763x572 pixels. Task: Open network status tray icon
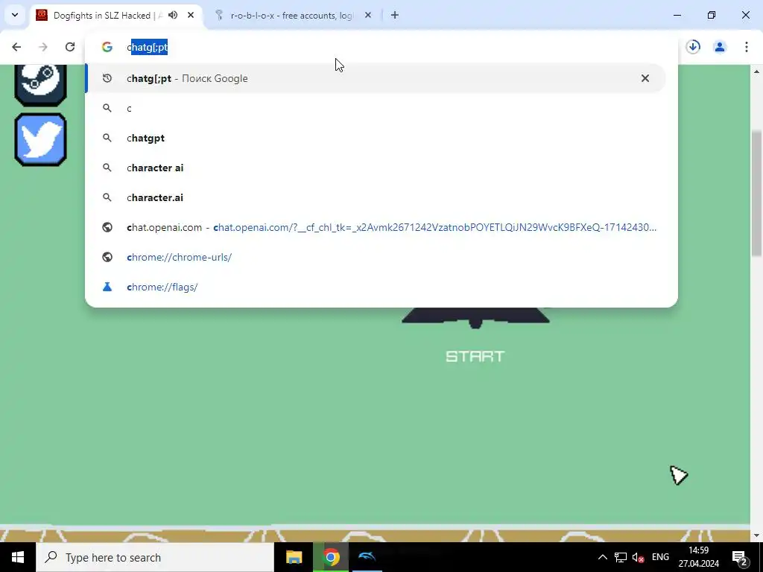(x=621, y=557)
